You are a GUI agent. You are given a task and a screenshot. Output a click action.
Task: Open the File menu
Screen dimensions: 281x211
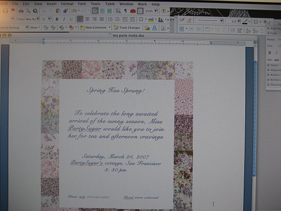[15, 4]
